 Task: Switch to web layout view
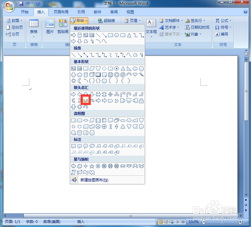pyautogui.click(x=172, y=222)
